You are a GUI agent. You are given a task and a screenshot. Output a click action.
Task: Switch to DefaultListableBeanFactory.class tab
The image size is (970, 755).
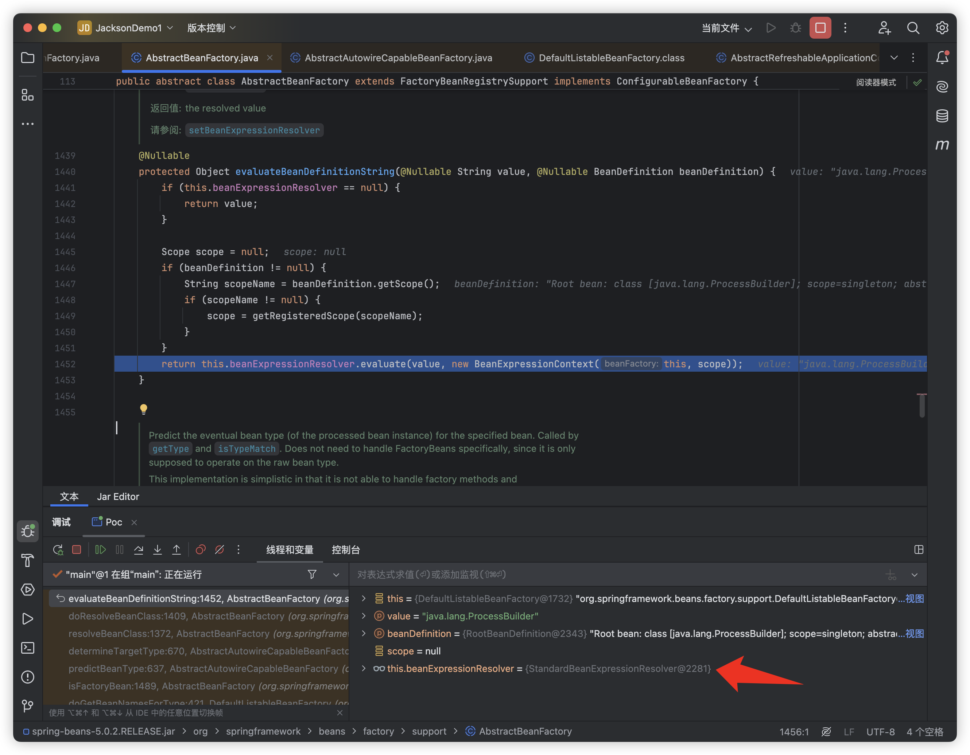point(605,58)
